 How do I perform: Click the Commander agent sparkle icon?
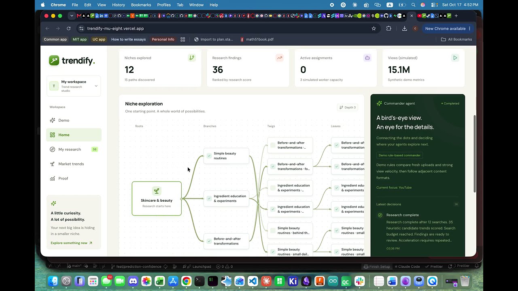point(379,103)
